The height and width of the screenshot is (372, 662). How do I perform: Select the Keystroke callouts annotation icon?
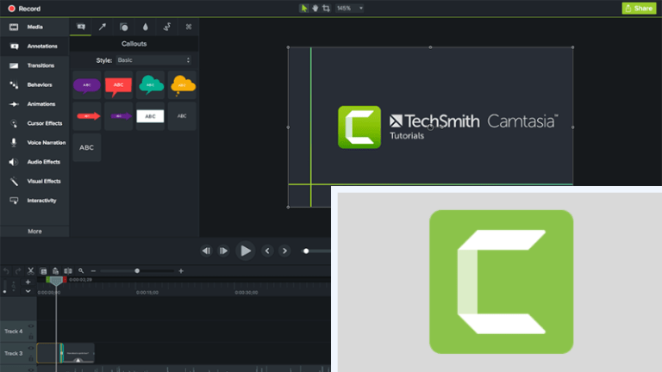click(x=189, y=27)
